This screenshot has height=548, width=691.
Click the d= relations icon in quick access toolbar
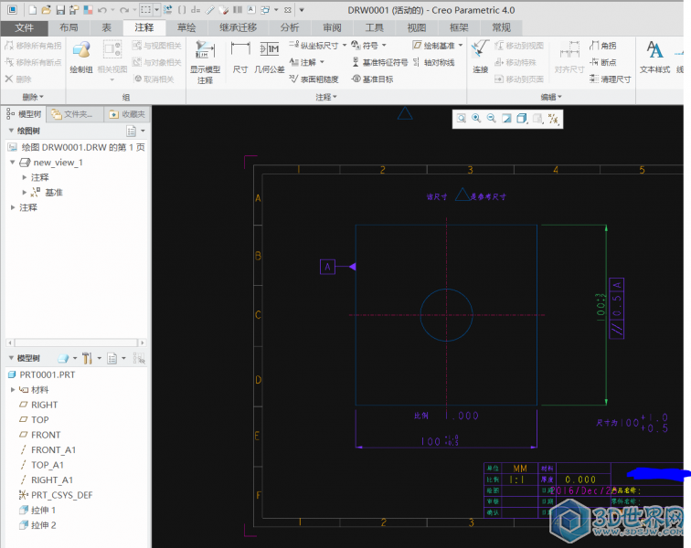click(x=197, y=10)
